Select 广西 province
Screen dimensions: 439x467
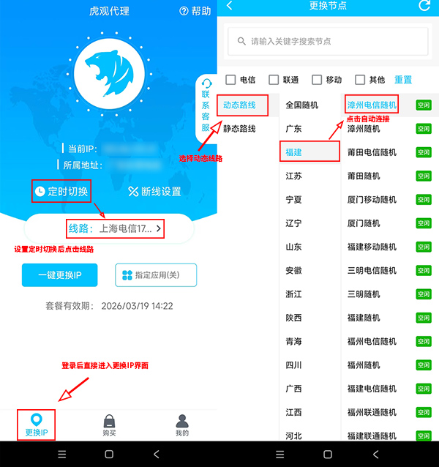pyautogui.click(x=293, y=389)
